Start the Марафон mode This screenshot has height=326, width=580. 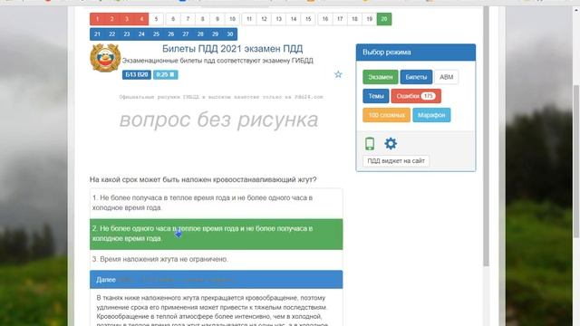(x=431, y=115)
